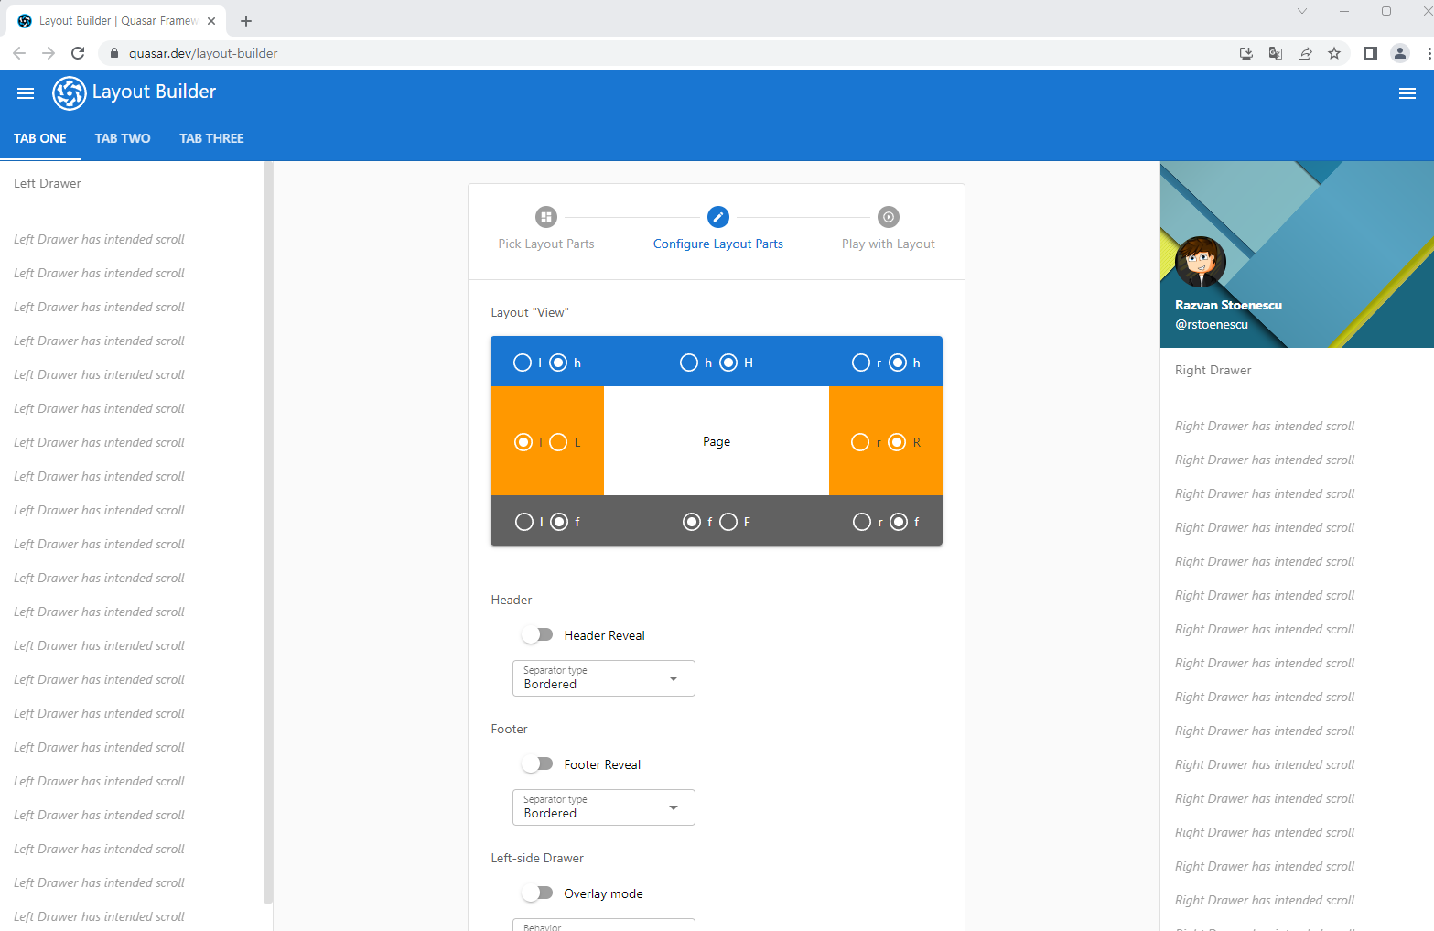Reload the page in browser
The image size is (1434, 931).
[x=78, y=53]
